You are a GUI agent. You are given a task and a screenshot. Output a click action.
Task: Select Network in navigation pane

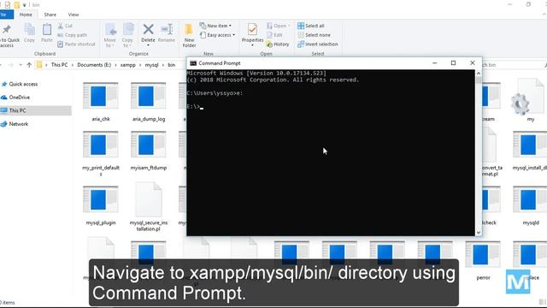[x=19, y=124]
